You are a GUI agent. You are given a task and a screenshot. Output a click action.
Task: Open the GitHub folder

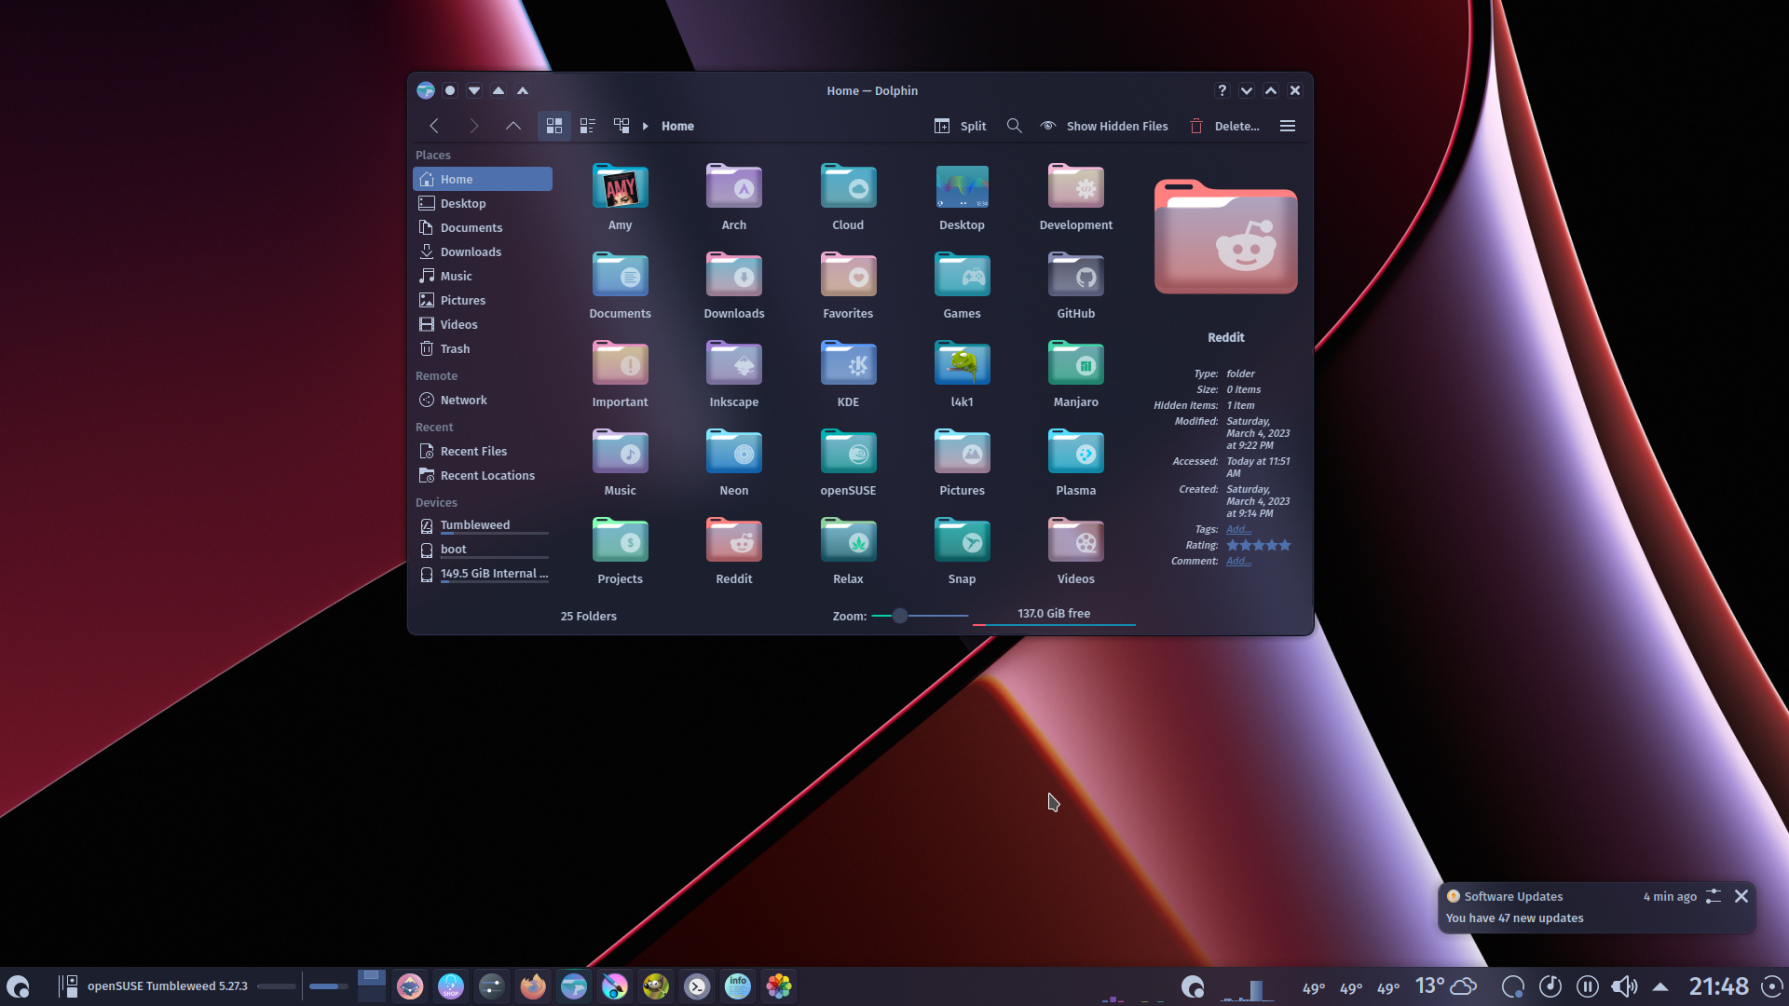point(1075,286)
